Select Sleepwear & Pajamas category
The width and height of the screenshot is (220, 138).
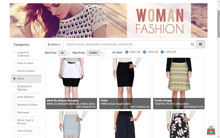click(x=26, y=88)
